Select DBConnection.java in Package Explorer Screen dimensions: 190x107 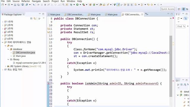click(25, 53)
